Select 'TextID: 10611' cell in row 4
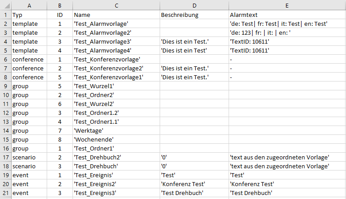This screenshot has width=346, height=199. [x=287, y=41]
